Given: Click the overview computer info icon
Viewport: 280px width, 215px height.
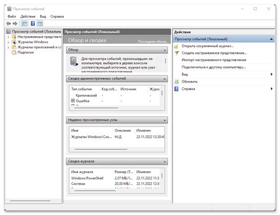Looking at the screenshot, I should point(74,61).
